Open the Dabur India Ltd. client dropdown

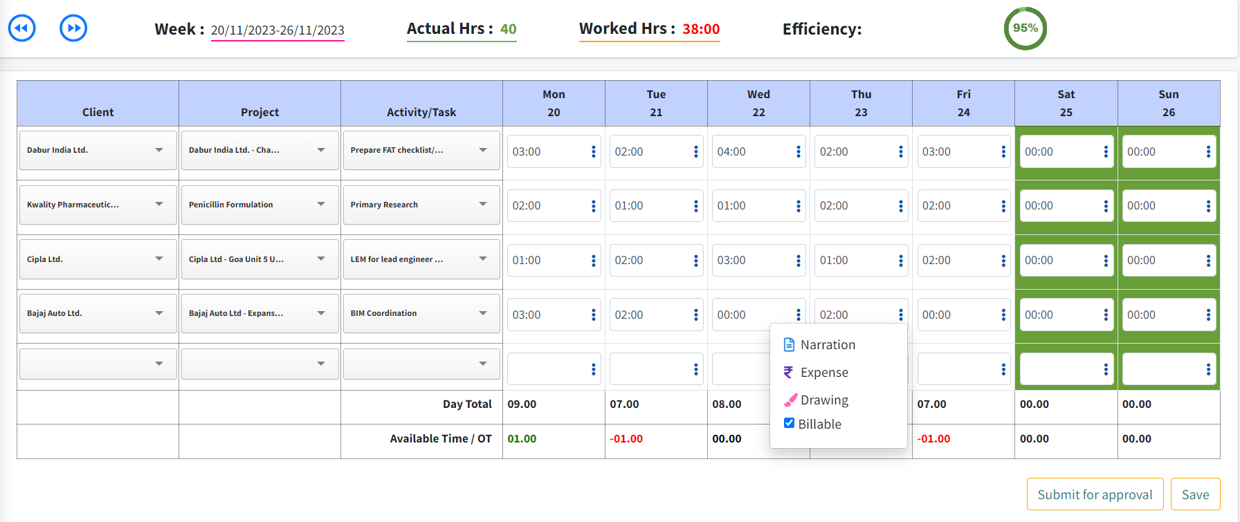coord(98,150)
